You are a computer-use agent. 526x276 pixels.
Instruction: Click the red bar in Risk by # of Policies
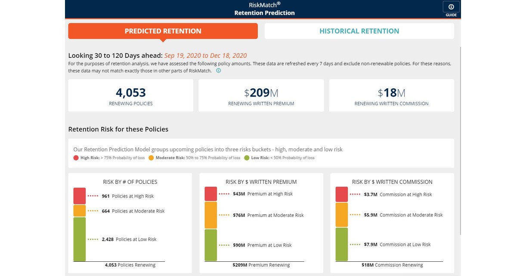79,195
